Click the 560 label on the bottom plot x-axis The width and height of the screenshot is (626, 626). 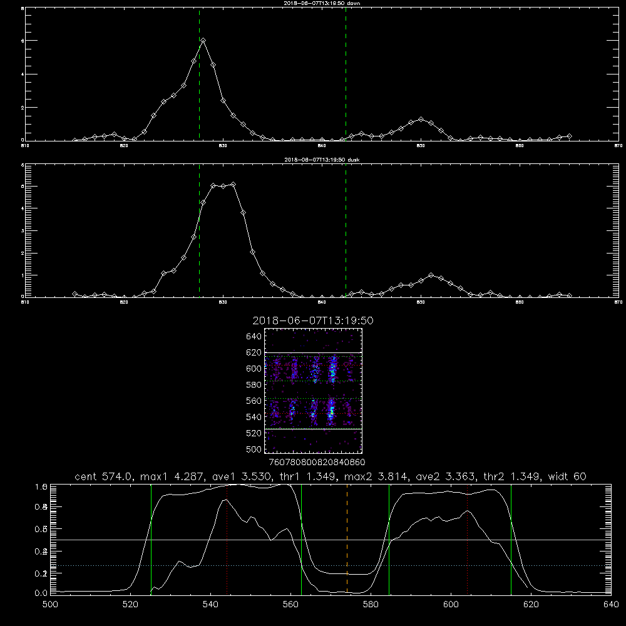point(290,605)
